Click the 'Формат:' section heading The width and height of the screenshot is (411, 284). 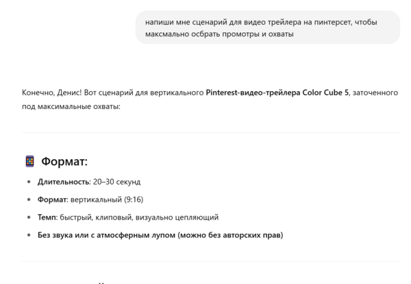point(64,162)
